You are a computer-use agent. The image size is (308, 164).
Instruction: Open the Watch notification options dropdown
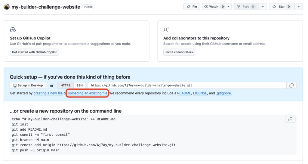point(229,7)
